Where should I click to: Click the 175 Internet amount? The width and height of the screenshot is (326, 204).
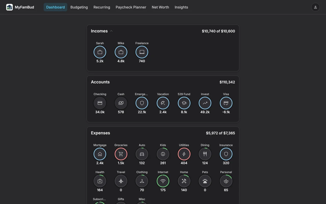point(163,190)
